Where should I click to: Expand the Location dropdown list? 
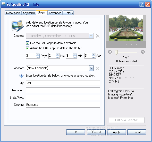click(91, 68)
